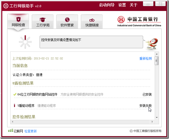This screenshot has width=169, height=139.
Task: Click the 上次检测时间 timestamp
Action: 38,58
